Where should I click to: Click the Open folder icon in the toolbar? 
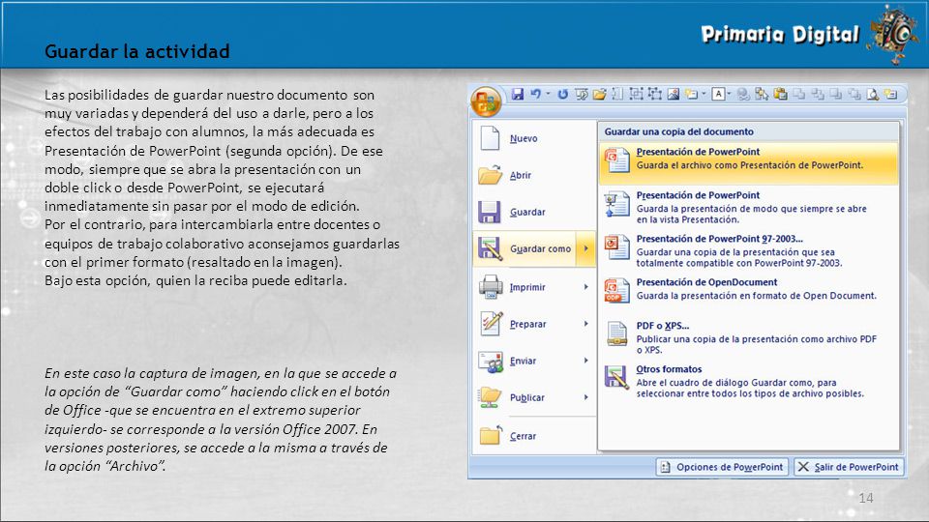coord(600,94)
